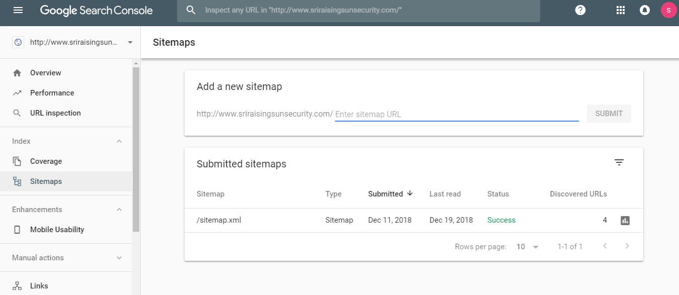Image resolution: width=679 pixels, height=295 pixels.
Task: Click the Mobile Usability phone icon
Action: 19,229
